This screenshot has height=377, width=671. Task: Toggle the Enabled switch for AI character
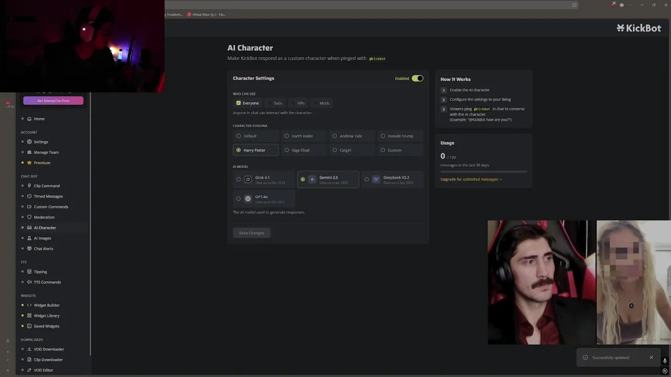click(417, 79)
